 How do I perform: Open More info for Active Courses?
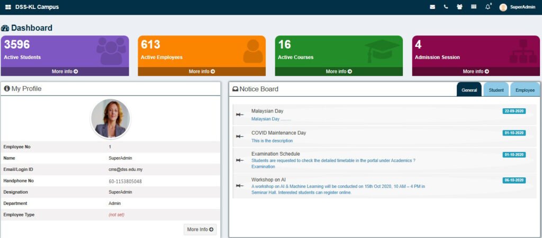[x=339, y=71]
